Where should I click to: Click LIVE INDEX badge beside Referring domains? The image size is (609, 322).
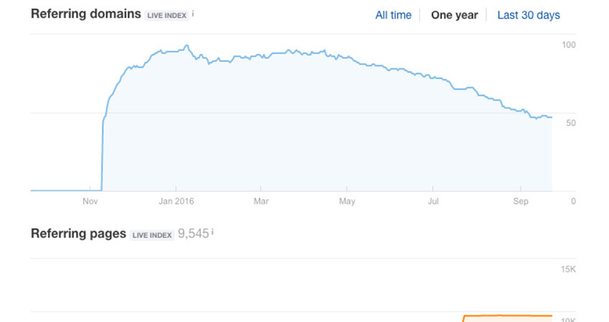pyautogui.click(x=168, y=15)
